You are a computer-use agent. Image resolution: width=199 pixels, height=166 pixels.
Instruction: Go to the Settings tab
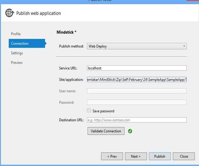pyautogui.click(x=17, y=53)
